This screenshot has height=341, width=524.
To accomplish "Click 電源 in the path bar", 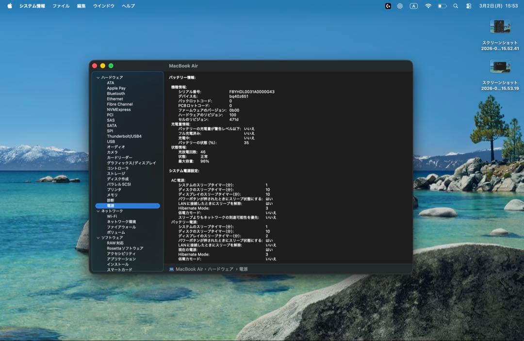I will 243,269.
